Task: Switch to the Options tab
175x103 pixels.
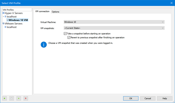Action: point(56,12)
